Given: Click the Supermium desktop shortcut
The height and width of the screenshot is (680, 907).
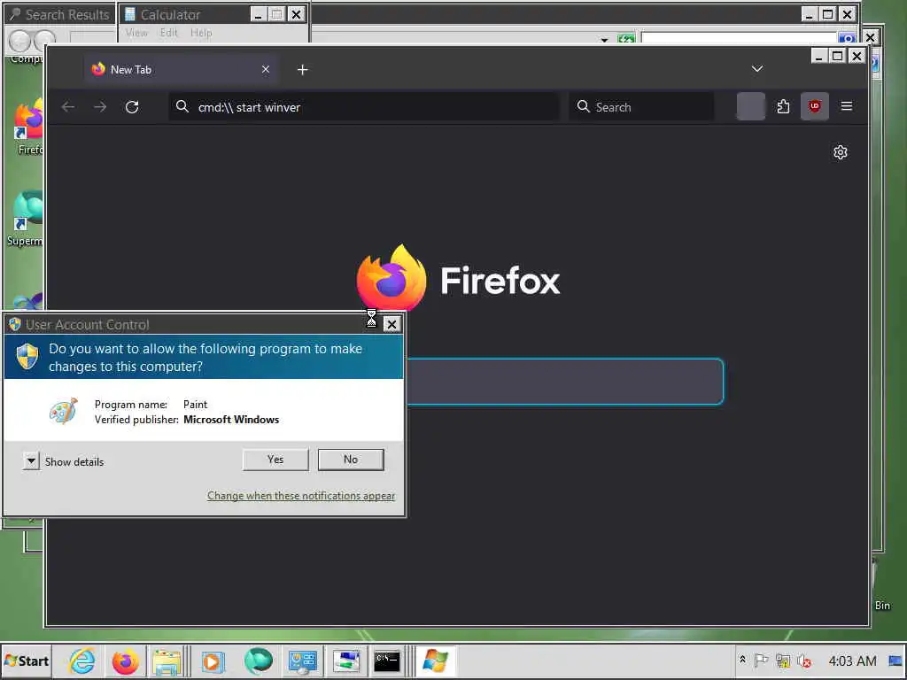Looking at the screenshot, I should coord(26,219).
